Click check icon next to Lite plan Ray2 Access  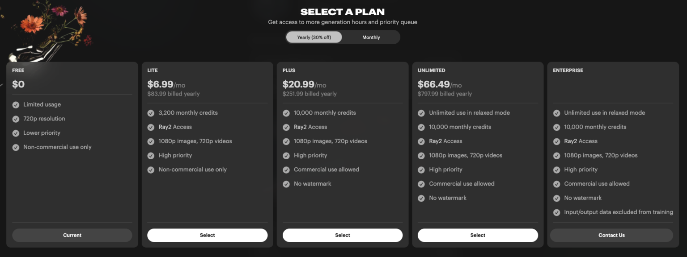point(151,128)
